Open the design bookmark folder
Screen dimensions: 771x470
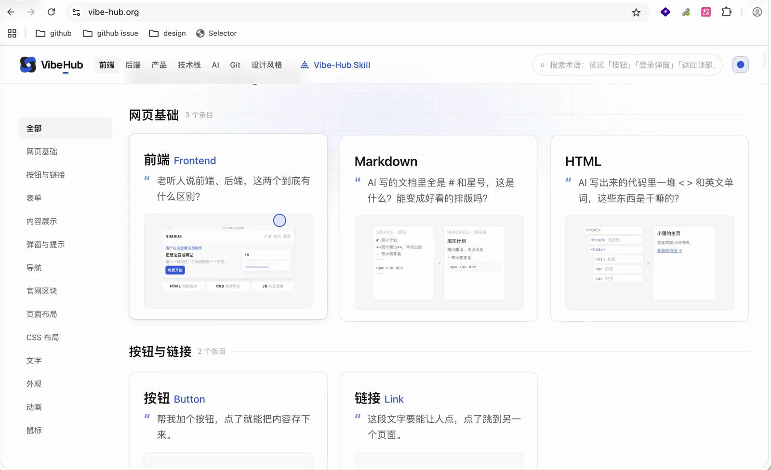coord(167,33)
